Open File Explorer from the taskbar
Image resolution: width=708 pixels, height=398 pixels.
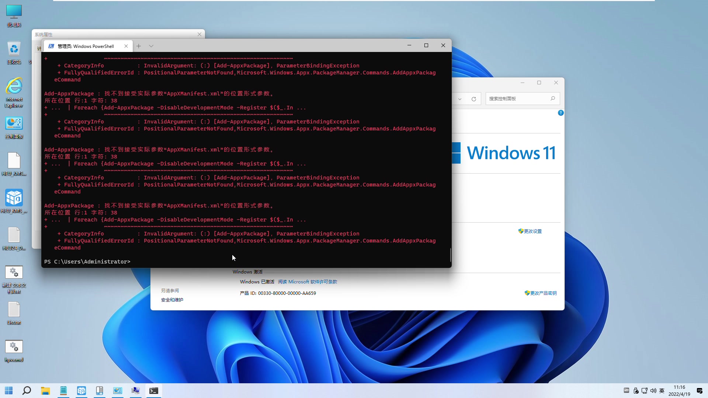[x=45, y=391]
